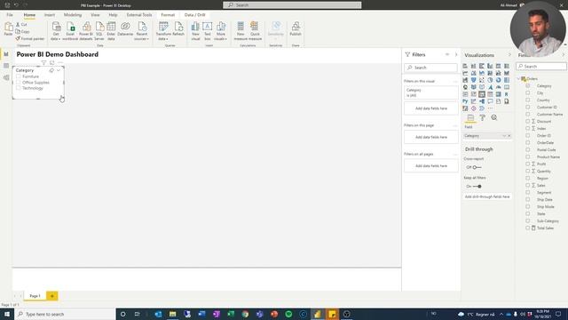Tick the Region field checkbox
Image resolution: width=568 pixels, height=320 pixels.
click(528, 178)
